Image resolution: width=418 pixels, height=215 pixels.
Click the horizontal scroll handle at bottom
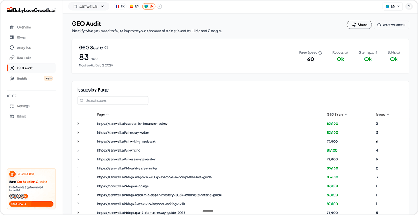point(208,211)
